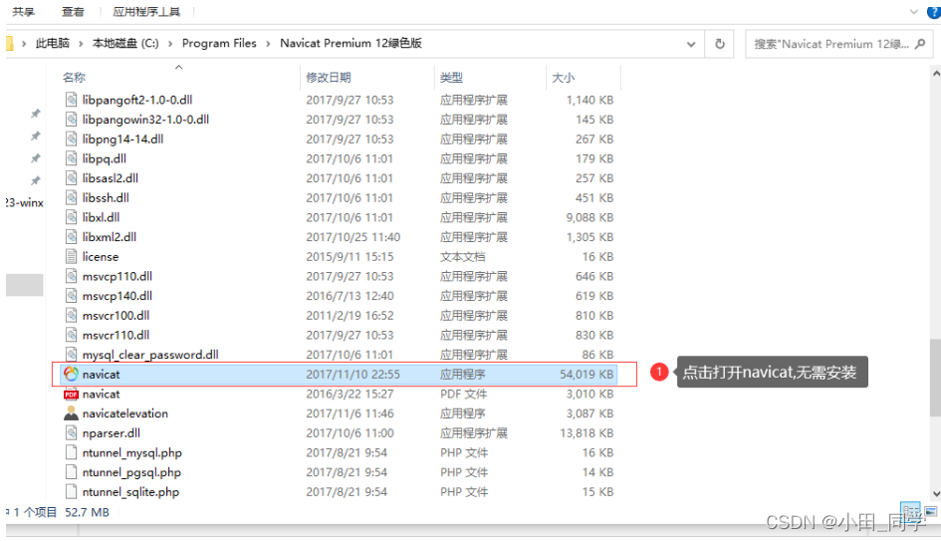The height and width of the screenshot is (541, 941).
Task: Click the PDF 文件 type cell
Action: coord(463,394)
